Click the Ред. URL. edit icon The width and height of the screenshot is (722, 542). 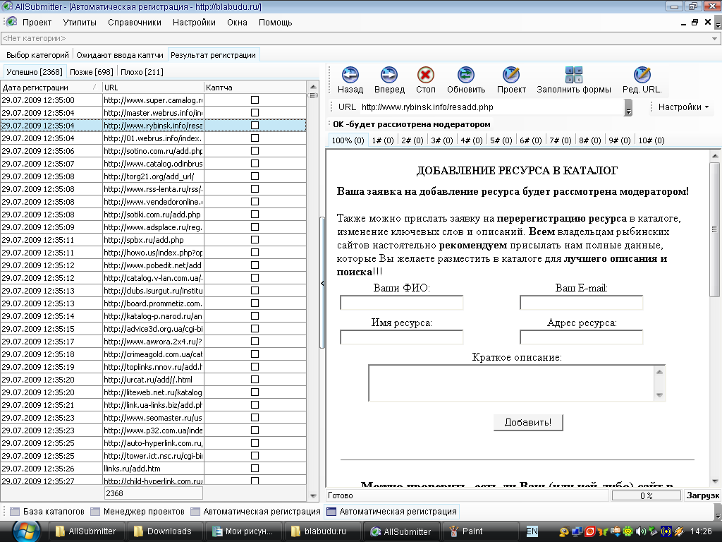pos(642,75)
